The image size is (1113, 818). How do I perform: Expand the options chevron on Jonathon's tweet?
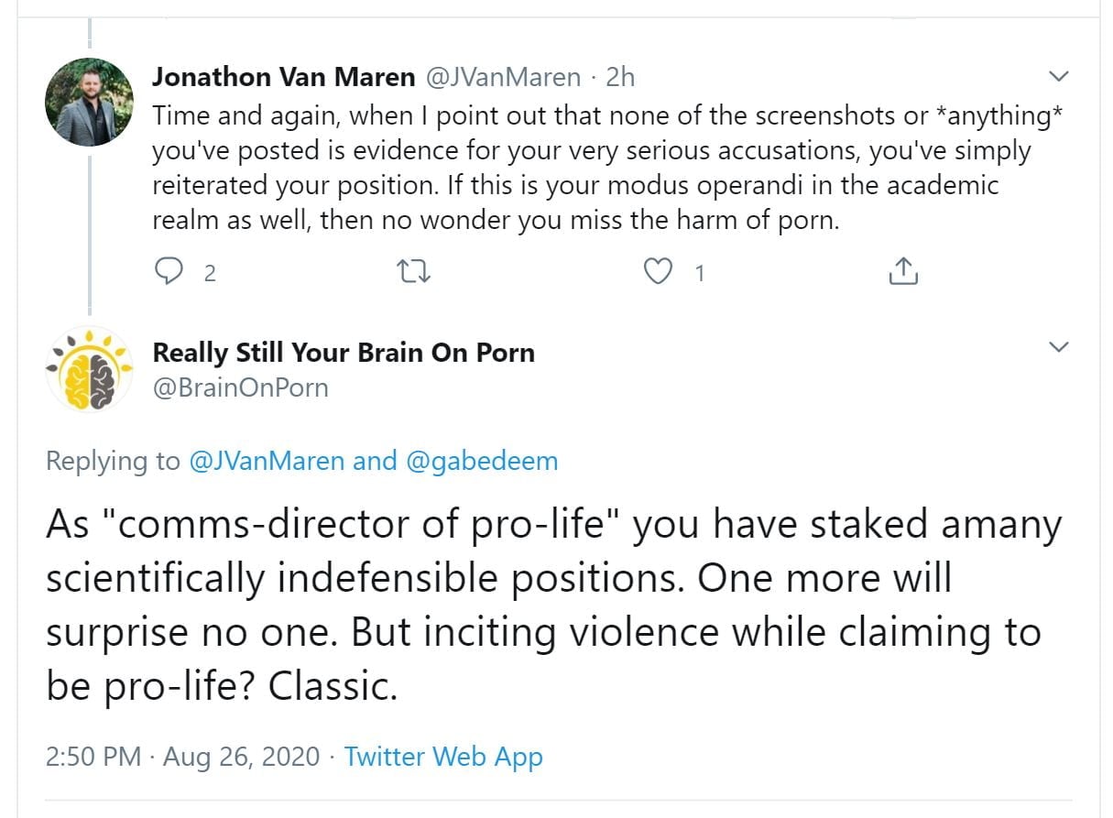[x=1058, y=75]
